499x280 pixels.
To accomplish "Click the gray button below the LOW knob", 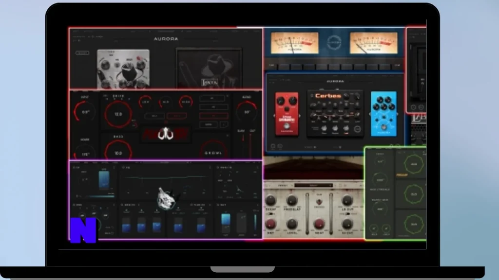I will (x=154, y=116).
